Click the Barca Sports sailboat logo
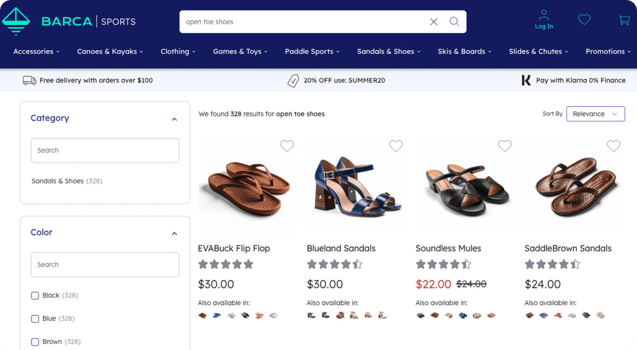The image size is (637, 350). (16, 21)
